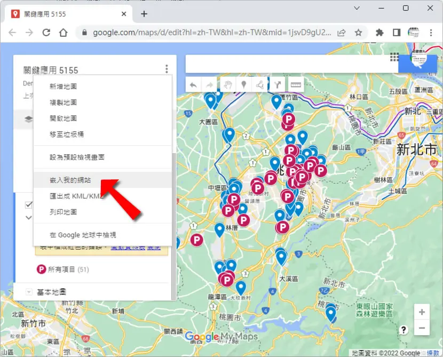Open the Google apps grid

[x=394, y=57]
